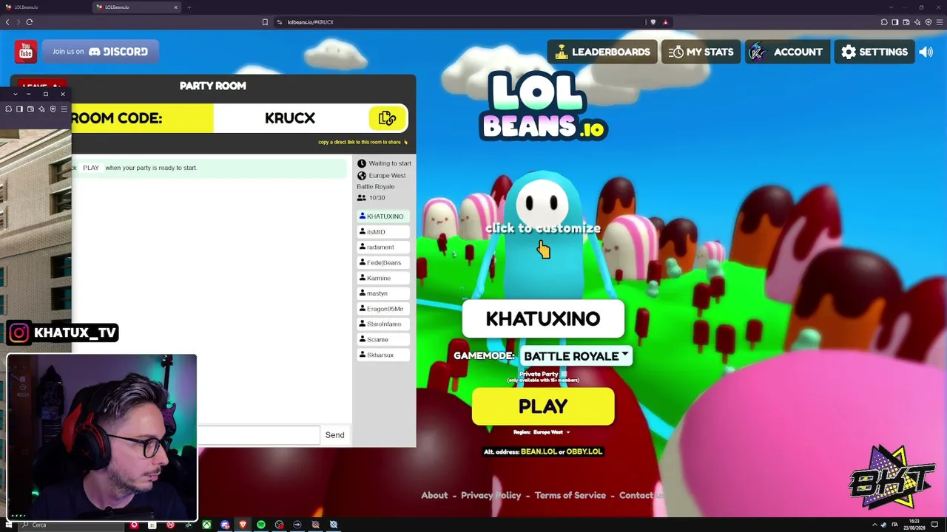
Task: Bookmark this page
Action: 265,22
